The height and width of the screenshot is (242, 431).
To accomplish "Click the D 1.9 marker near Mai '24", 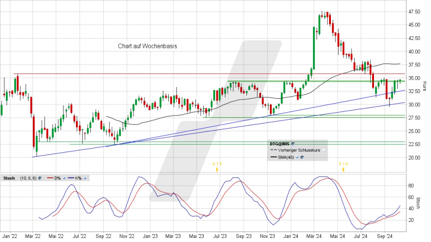I will 343,166.
